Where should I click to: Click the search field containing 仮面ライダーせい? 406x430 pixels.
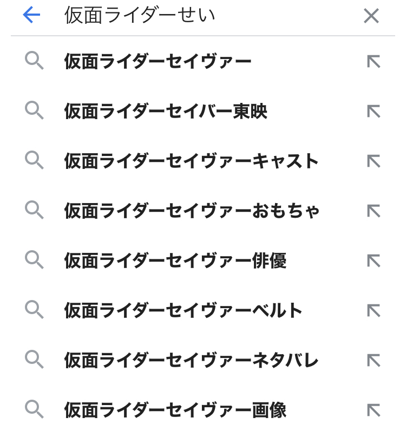(x=206, y=16)
